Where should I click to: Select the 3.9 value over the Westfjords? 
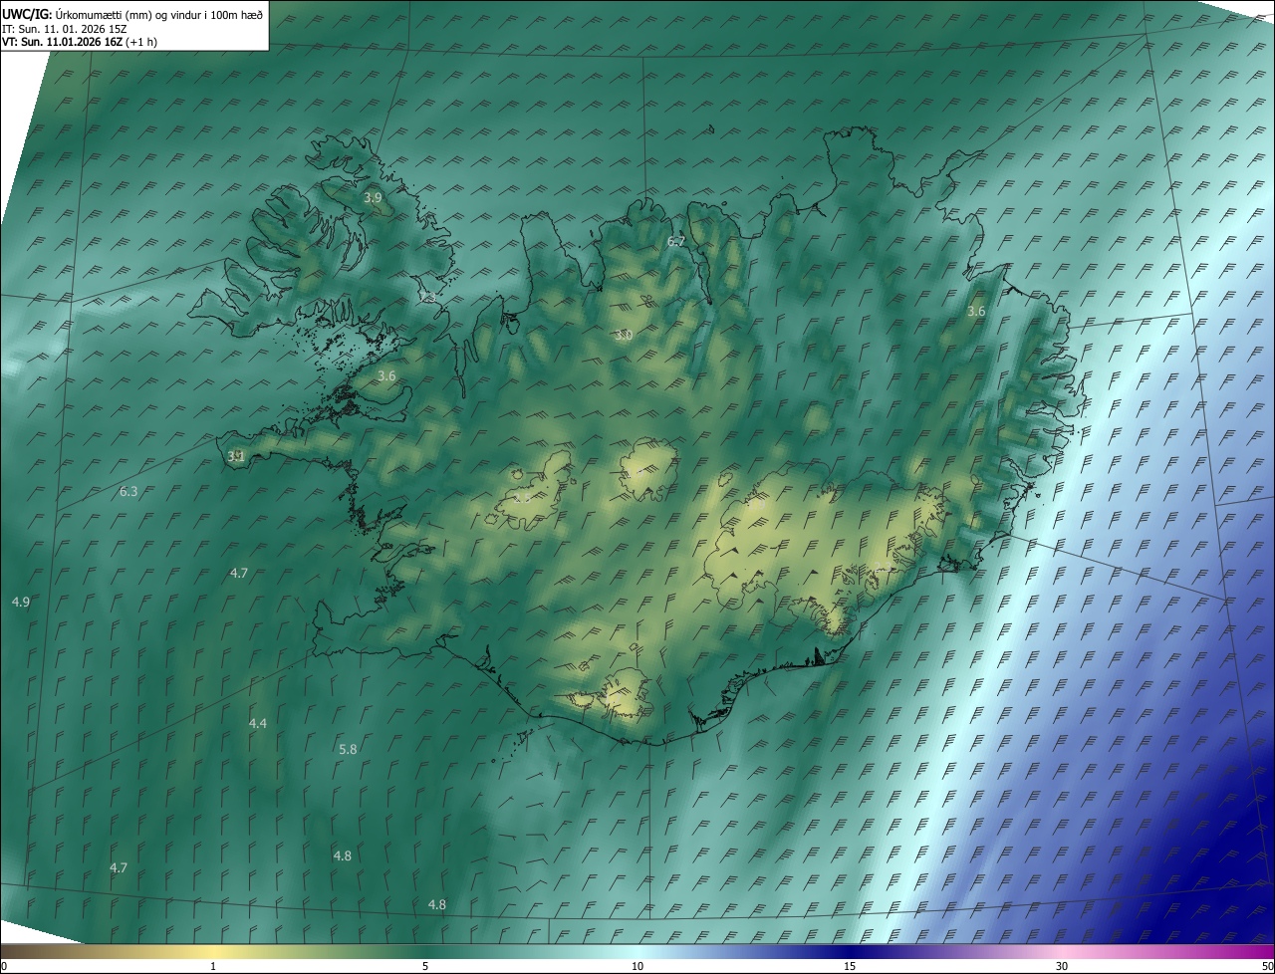coord(373,198)
